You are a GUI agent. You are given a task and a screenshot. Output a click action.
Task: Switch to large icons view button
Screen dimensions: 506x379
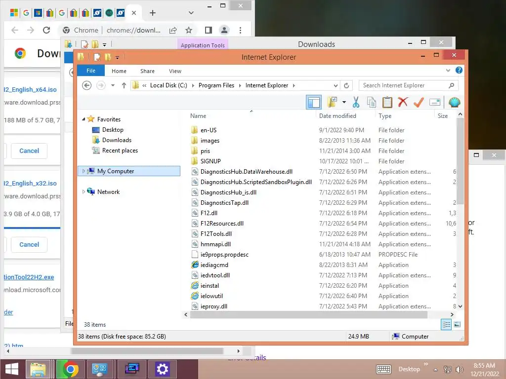pos(457,325)
